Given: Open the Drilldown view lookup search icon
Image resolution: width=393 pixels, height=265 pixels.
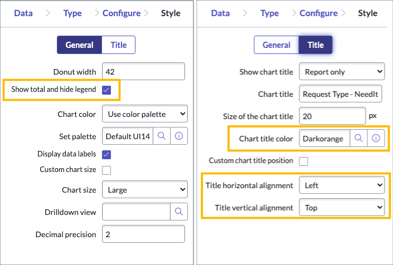Looking at the screenshot, I should click(179, 212).
